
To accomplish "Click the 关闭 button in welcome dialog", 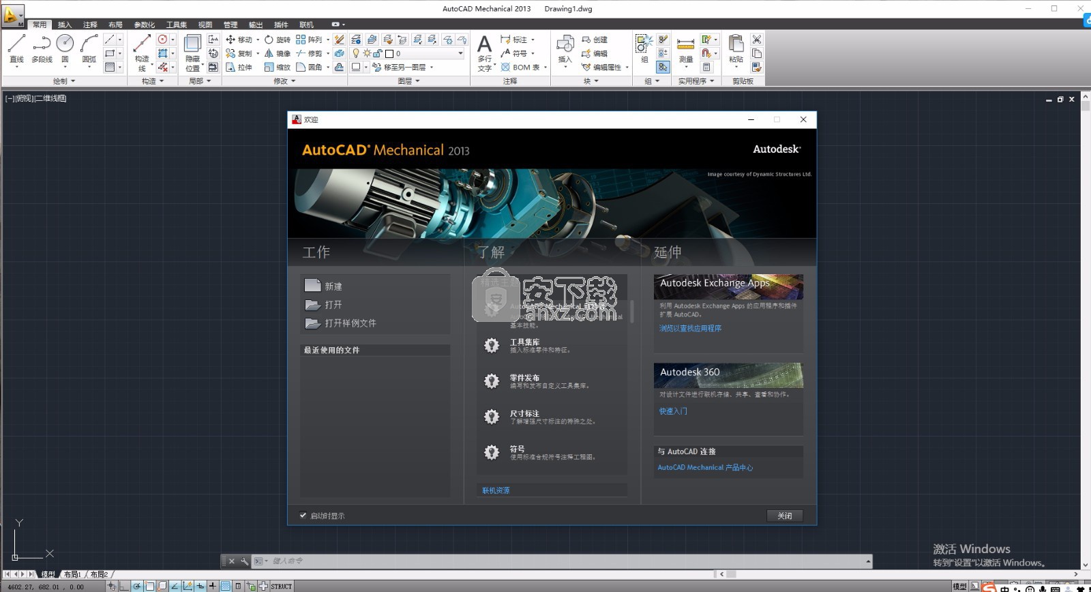I will coord(785,516).
